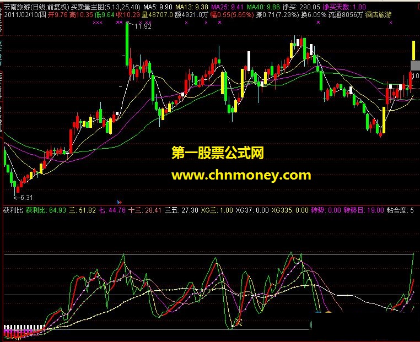Click the turnover amount 额4921.0万
Image resolution: width=420 pixels, height=342 pixels.
click(x=191, y=15)
